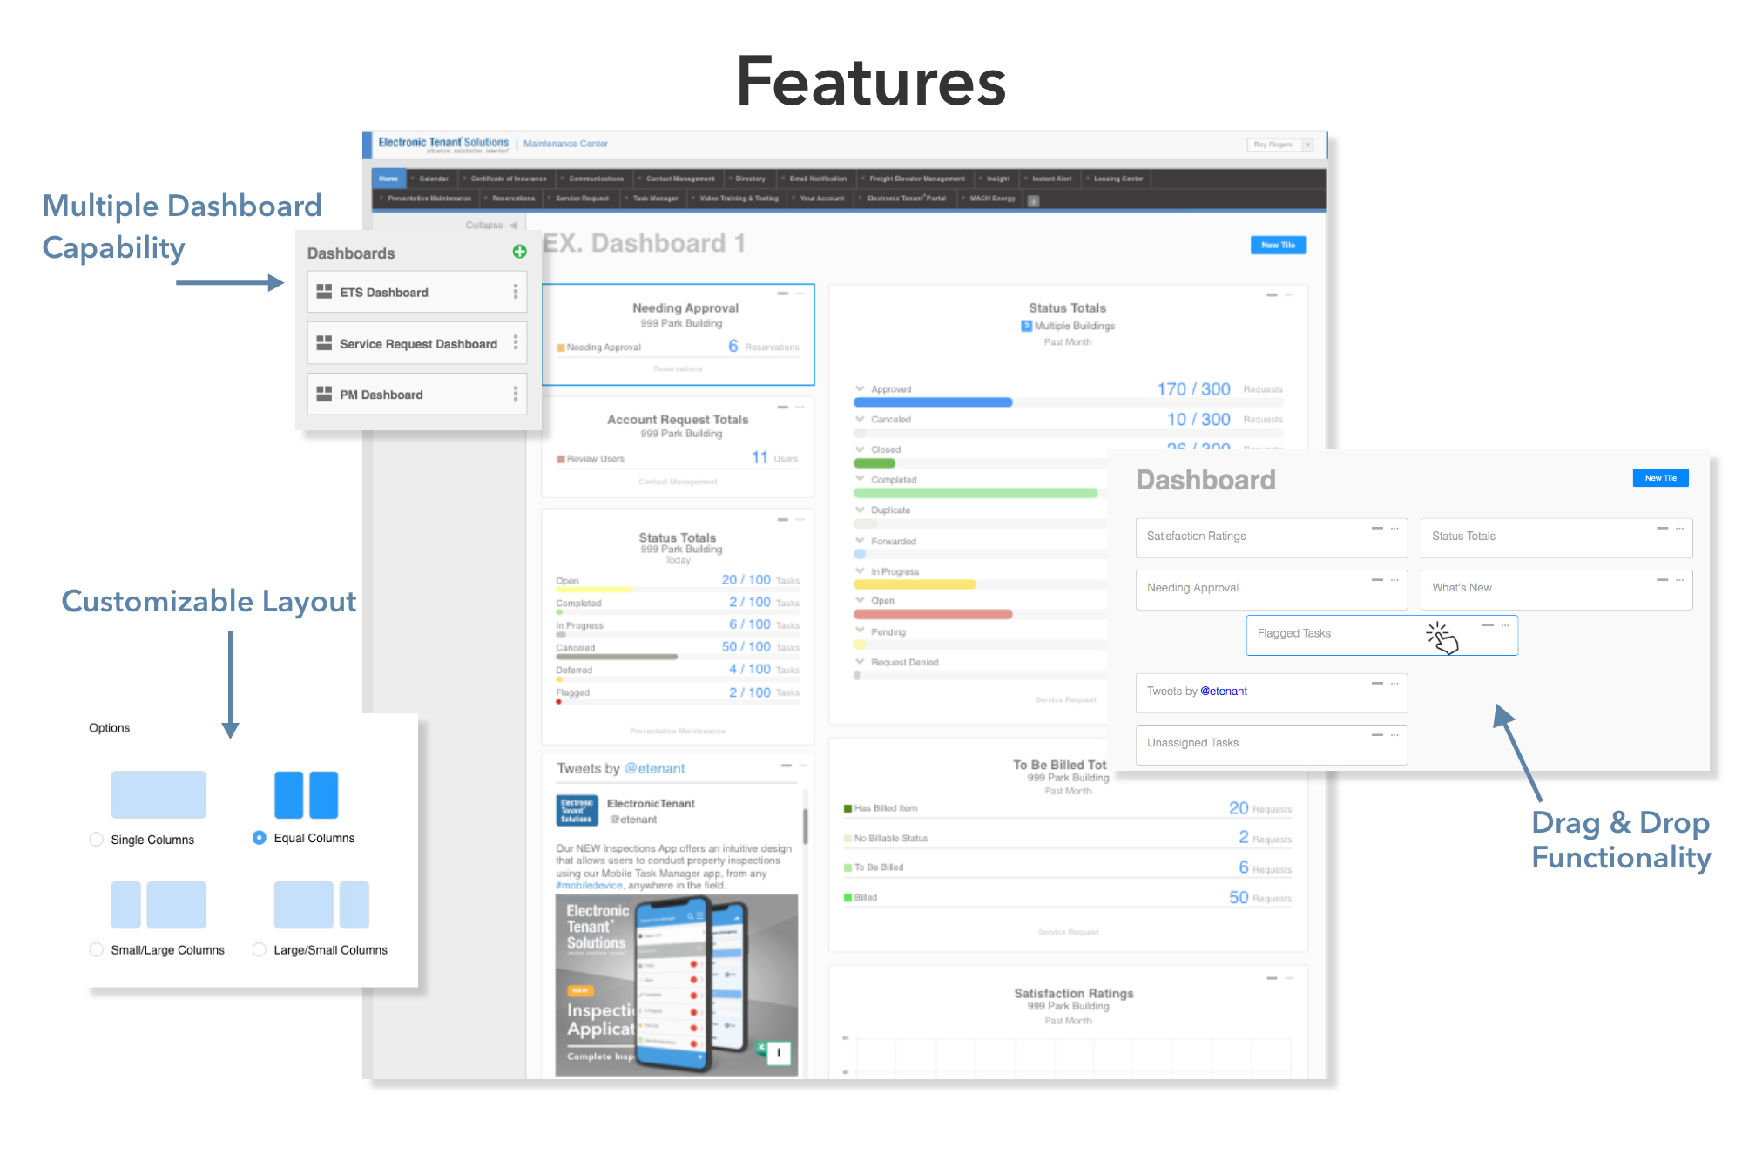The width and height of the screenshot is (1742, 1161).
Task: Click the PM Dashboard icon
Action: [324, 394]
